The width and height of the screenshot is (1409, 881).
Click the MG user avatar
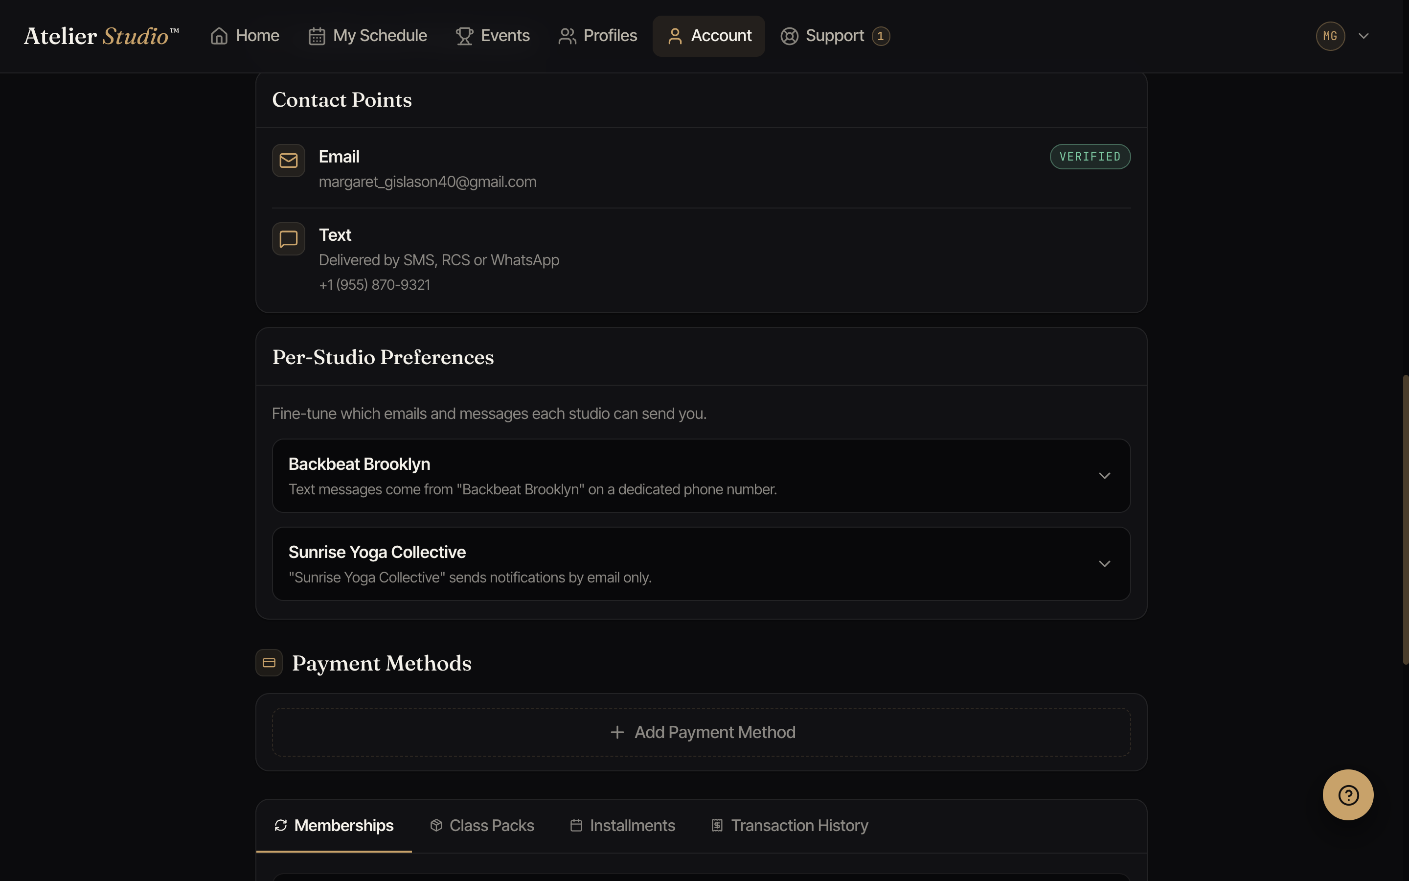coord(1330,36)
